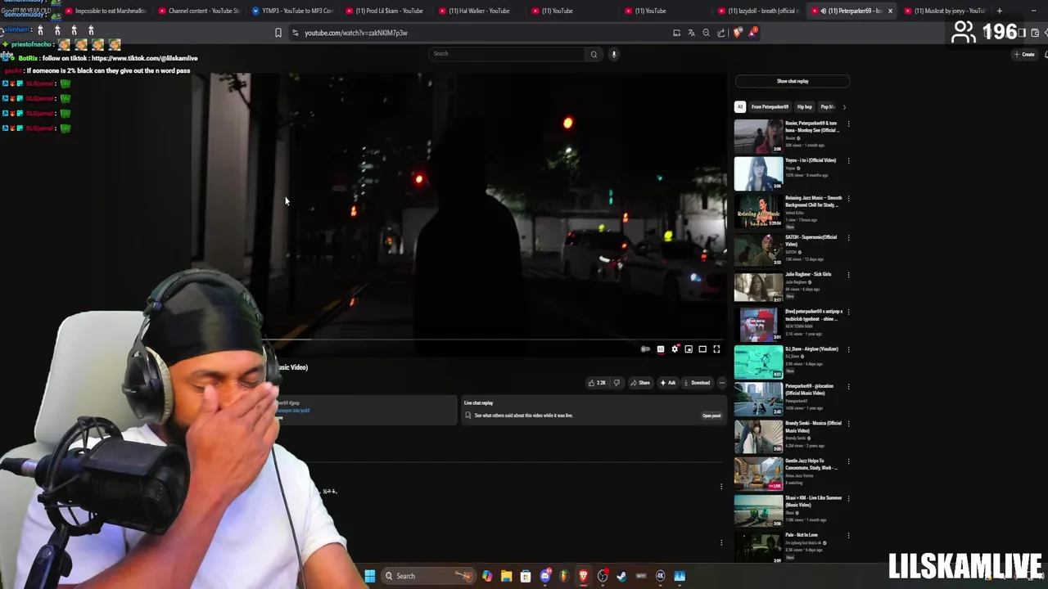Close the Peterparker69 browser tab
1048x589 pixels.
(x=890, y=11)
